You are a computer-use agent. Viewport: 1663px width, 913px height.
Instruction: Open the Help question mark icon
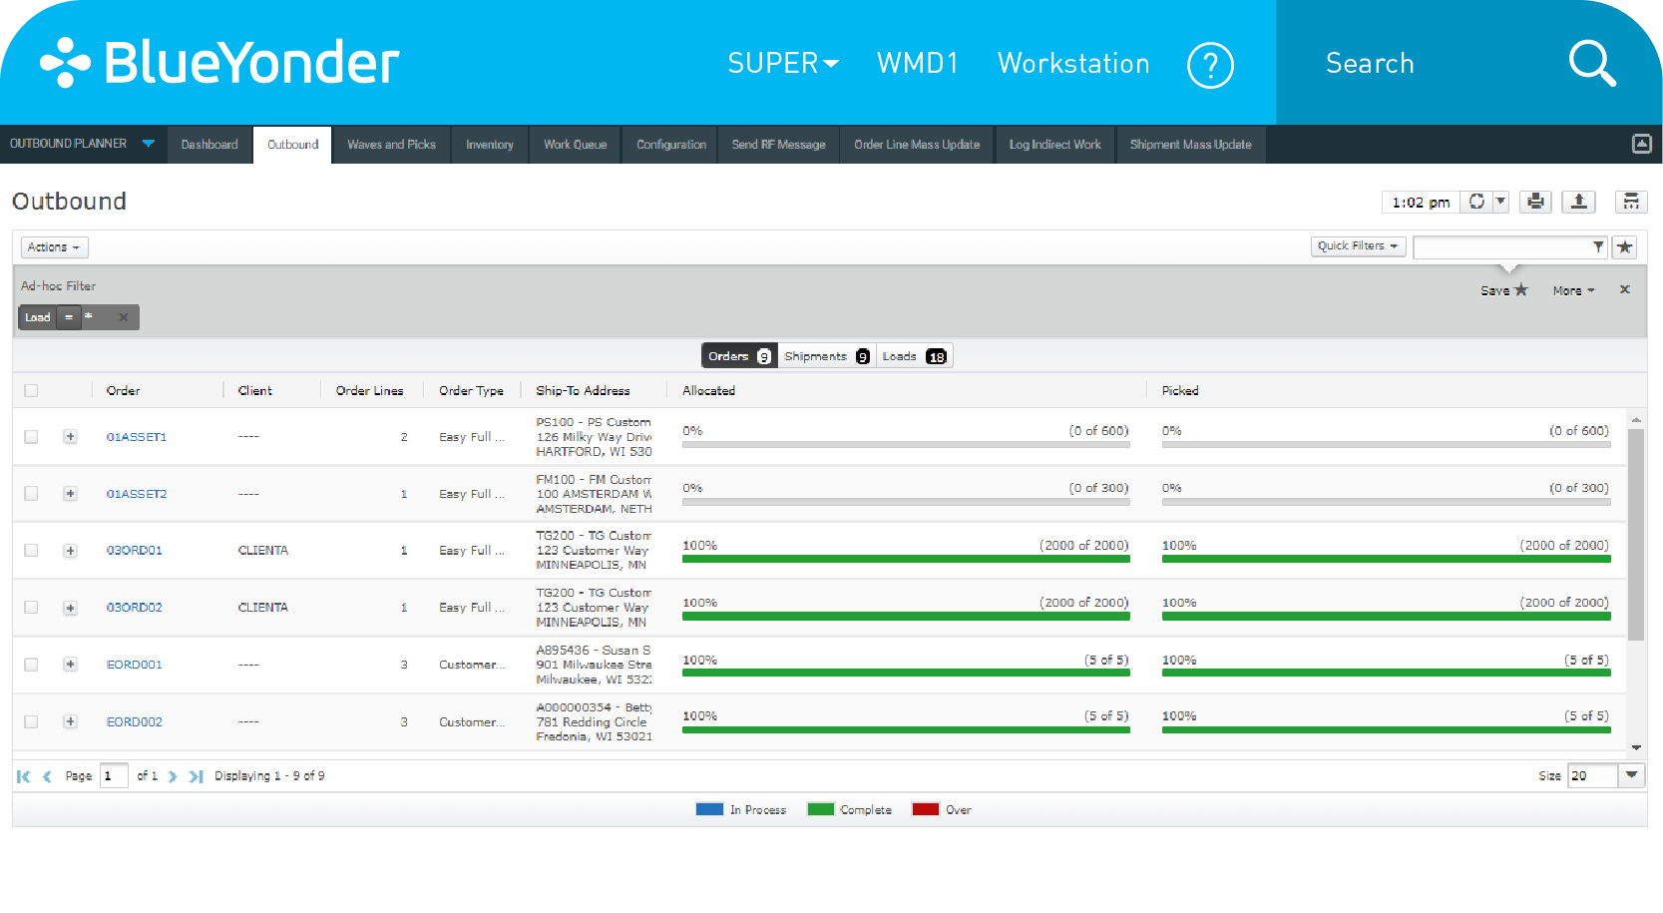click(x=1210, y=64)
